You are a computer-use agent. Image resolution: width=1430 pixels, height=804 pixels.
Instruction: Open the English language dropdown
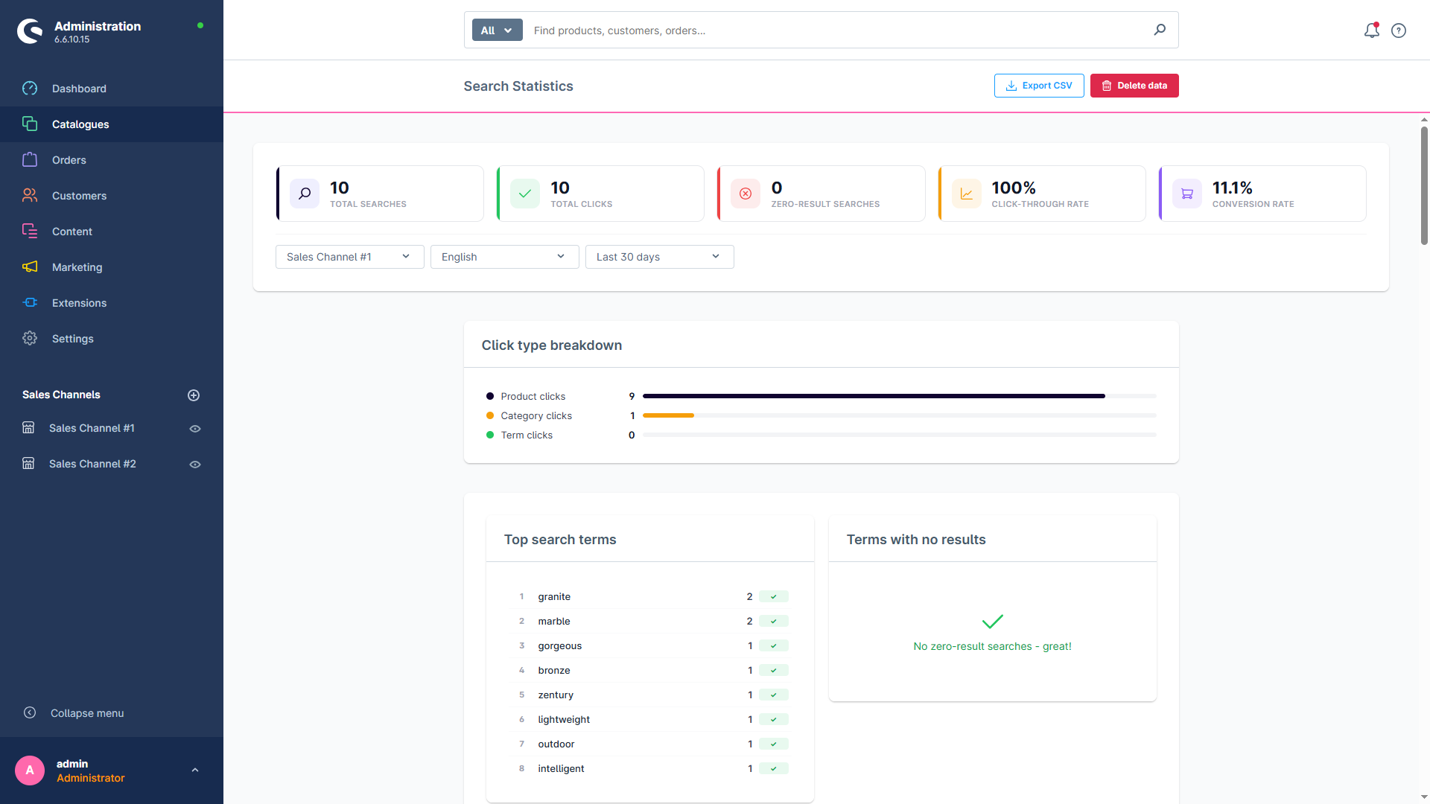pos(505,257)
